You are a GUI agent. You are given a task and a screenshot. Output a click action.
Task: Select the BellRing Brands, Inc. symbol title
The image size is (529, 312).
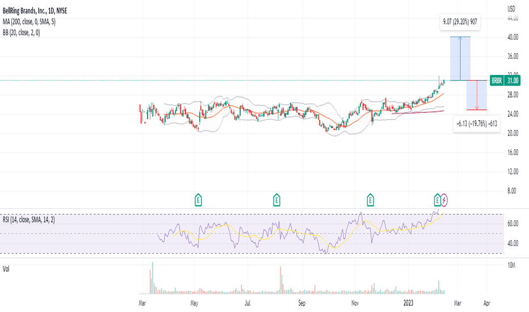click(35, 11)
